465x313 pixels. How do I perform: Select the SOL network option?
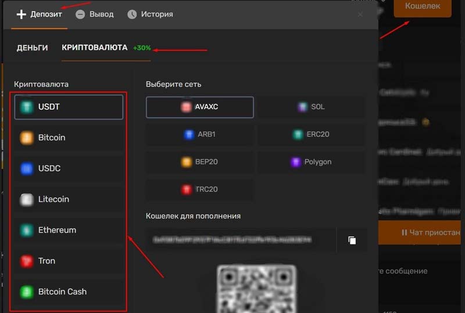pyautogui.click(x=312, y=107)
